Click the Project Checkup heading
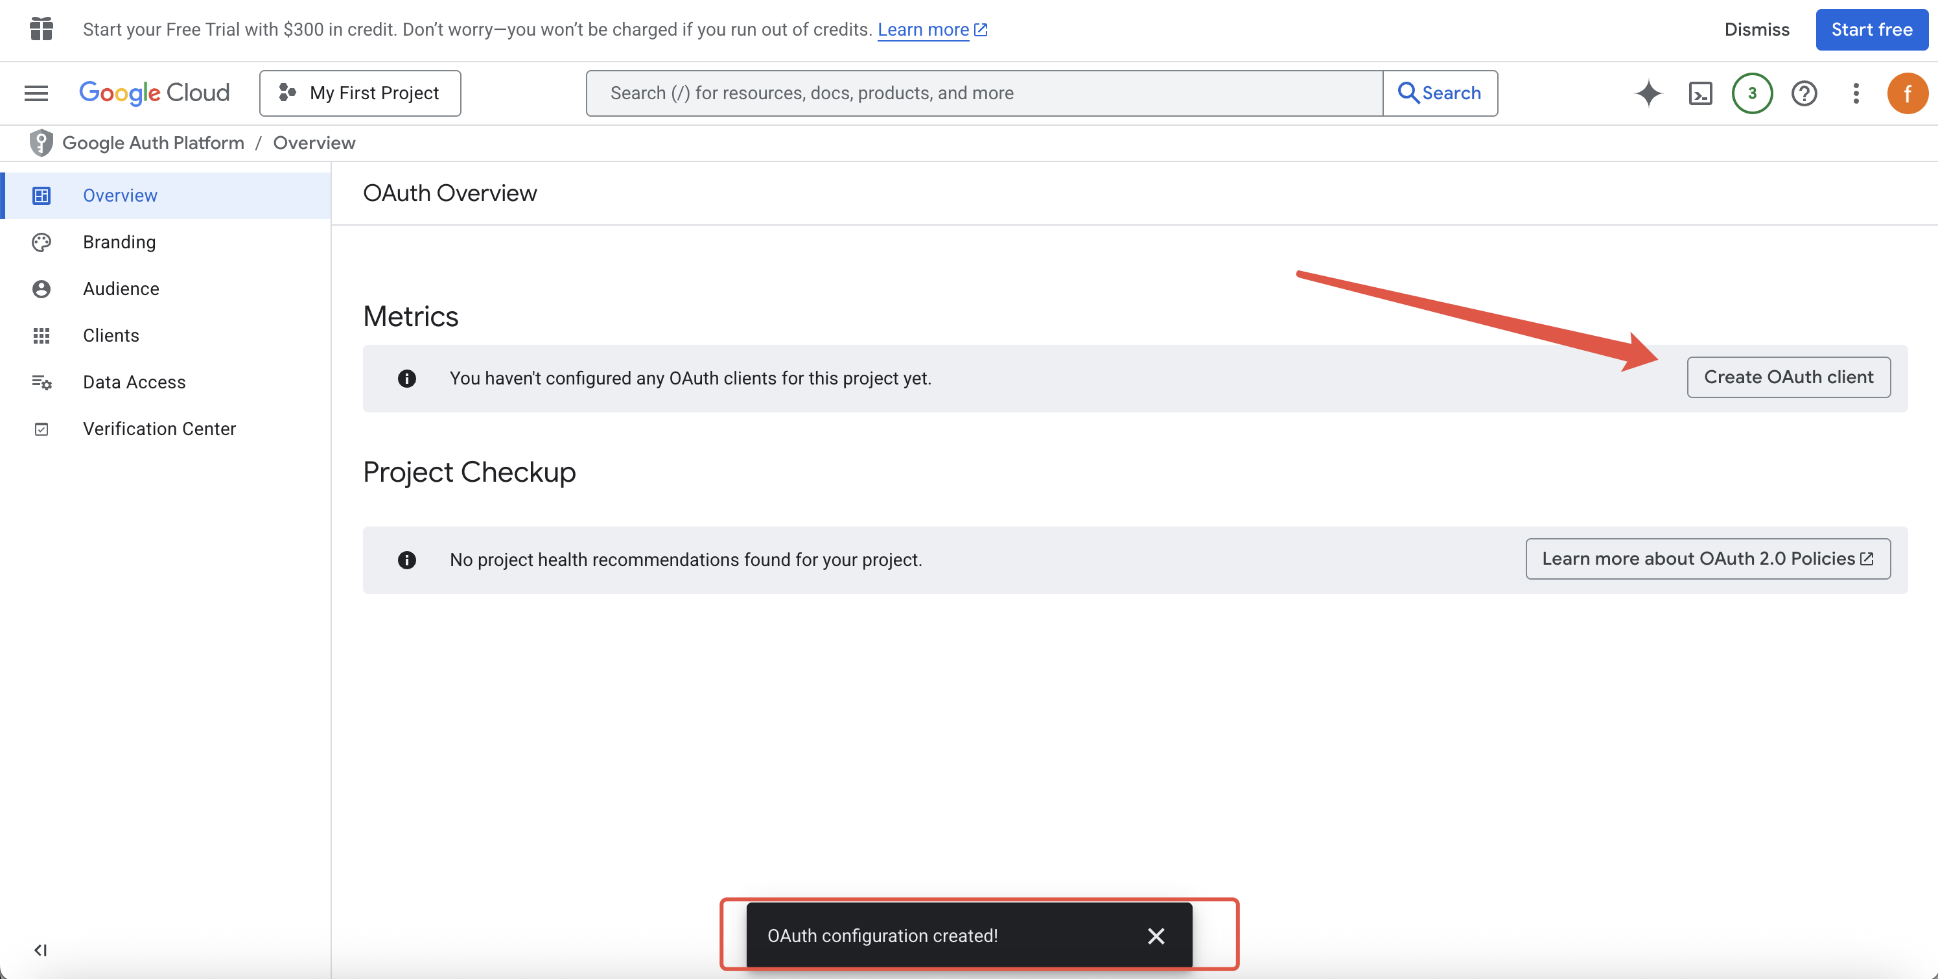 (469, 472)
